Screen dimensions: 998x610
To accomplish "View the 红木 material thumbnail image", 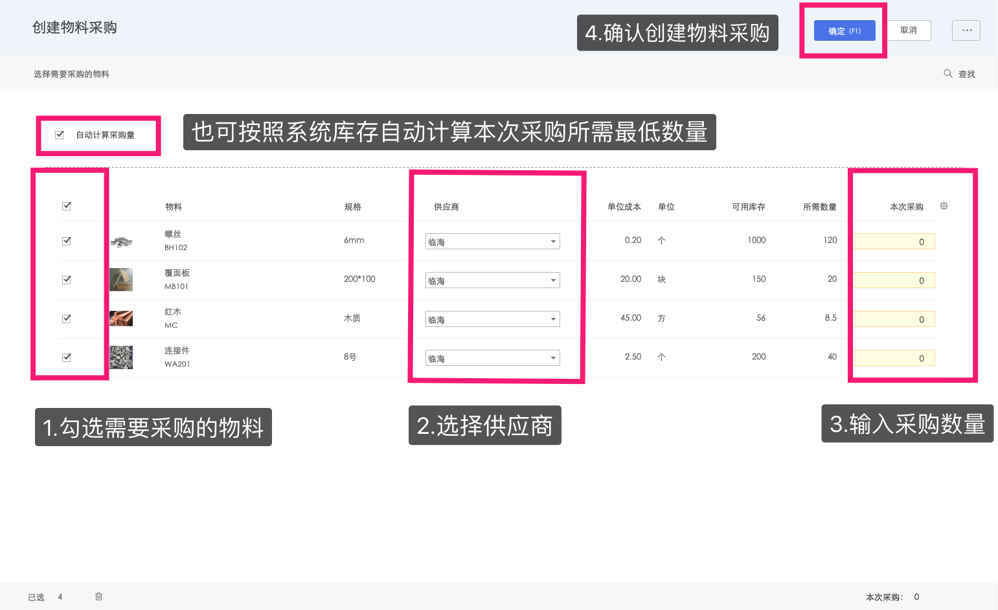I will pyautogui.click(x=121, y=319).
